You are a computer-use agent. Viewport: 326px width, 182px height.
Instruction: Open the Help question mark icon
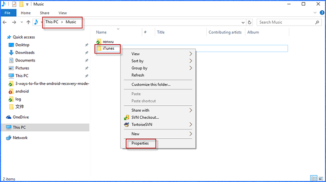tap(322, 13)
